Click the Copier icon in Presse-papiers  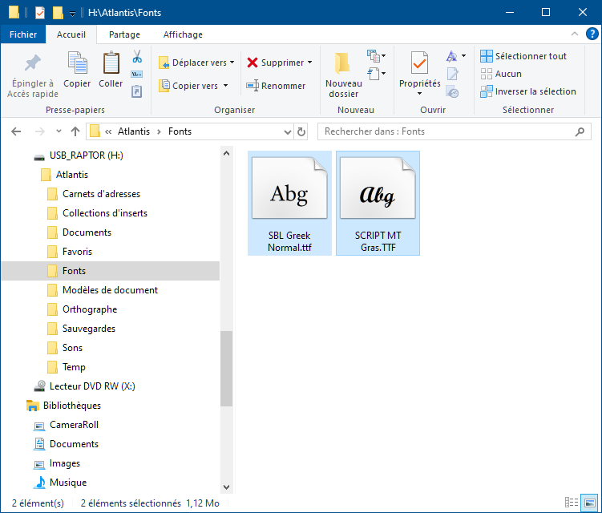click(x=77, y=64)
